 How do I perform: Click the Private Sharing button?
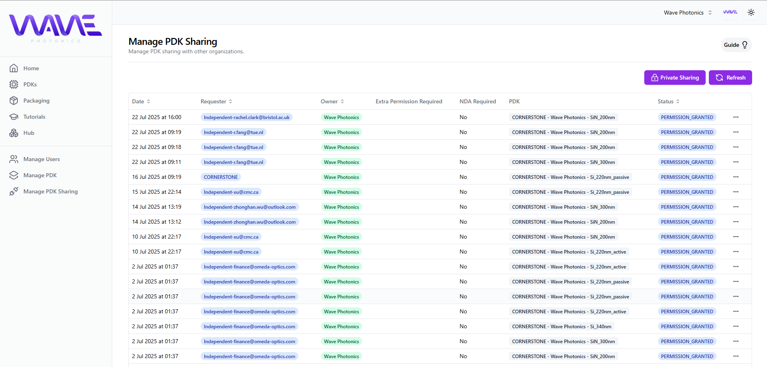point(675,78)
